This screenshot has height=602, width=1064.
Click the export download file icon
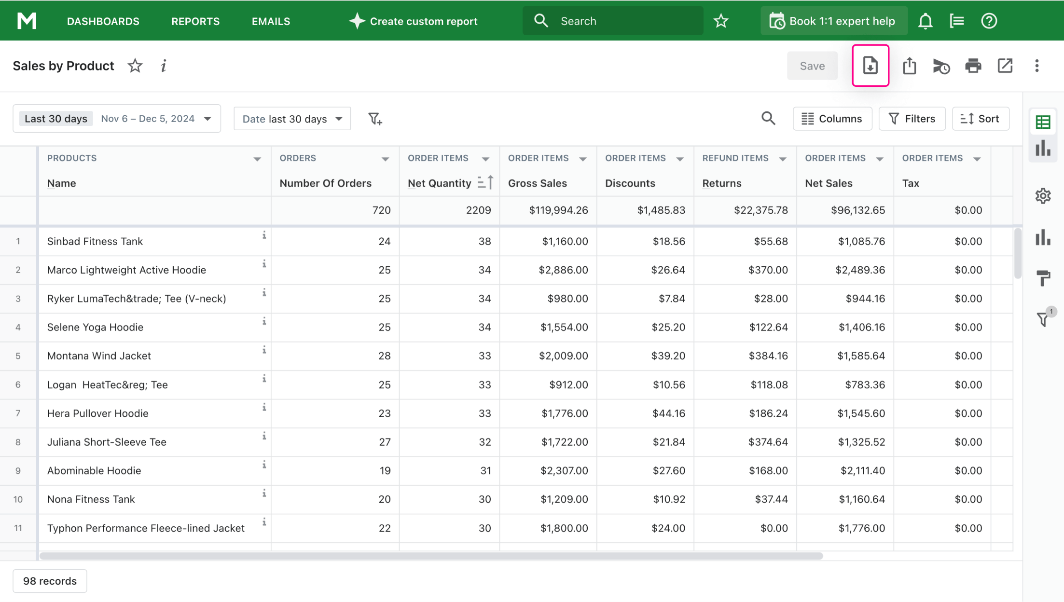[870, 66]
